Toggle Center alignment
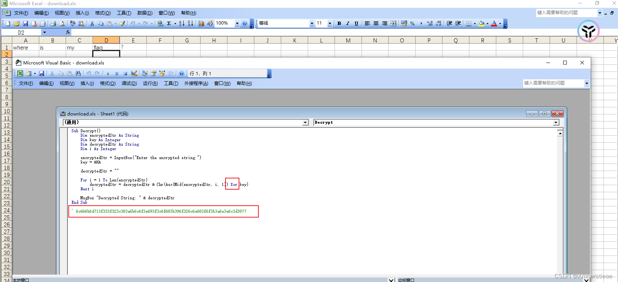This screenshot has height=282, width=618. click(x=376, y=23)
